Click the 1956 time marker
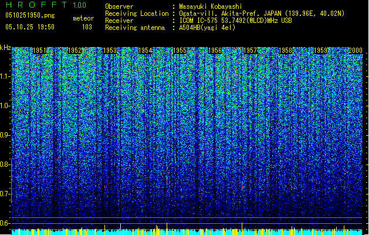This screenshot has width=369, height=235. click(215, 51)
